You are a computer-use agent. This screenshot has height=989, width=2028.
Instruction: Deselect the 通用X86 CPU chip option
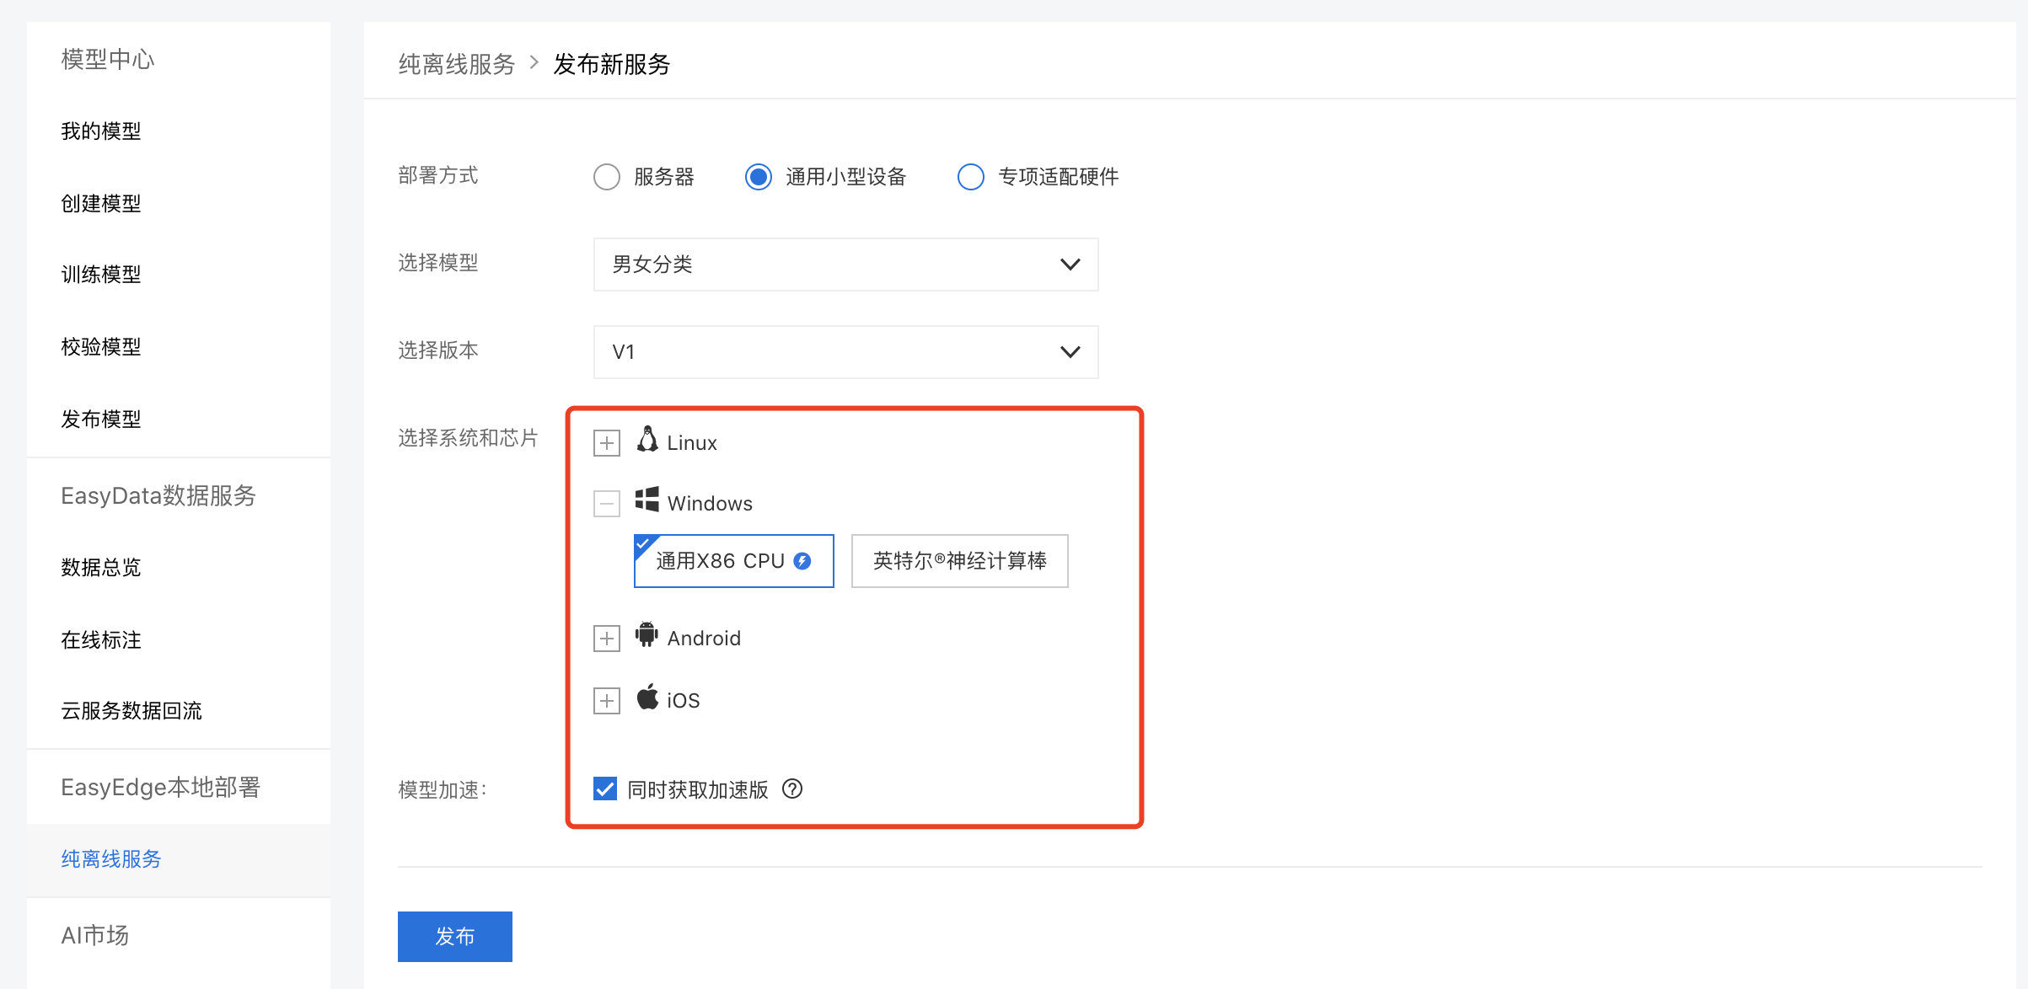(734, 561)
